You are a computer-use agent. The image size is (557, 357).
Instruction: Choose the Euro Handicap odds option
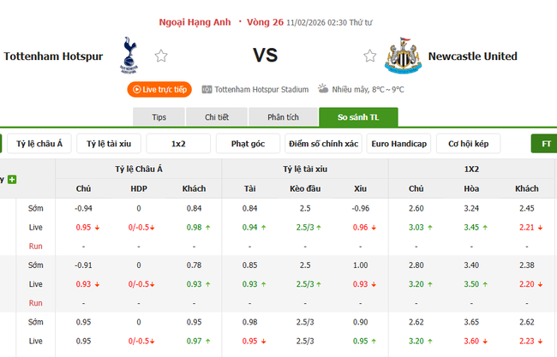coord(398,144)
